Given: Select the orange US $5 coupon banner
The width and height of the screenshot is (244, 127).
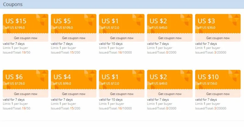Looking at the screenshot, I should pos(74,24).
